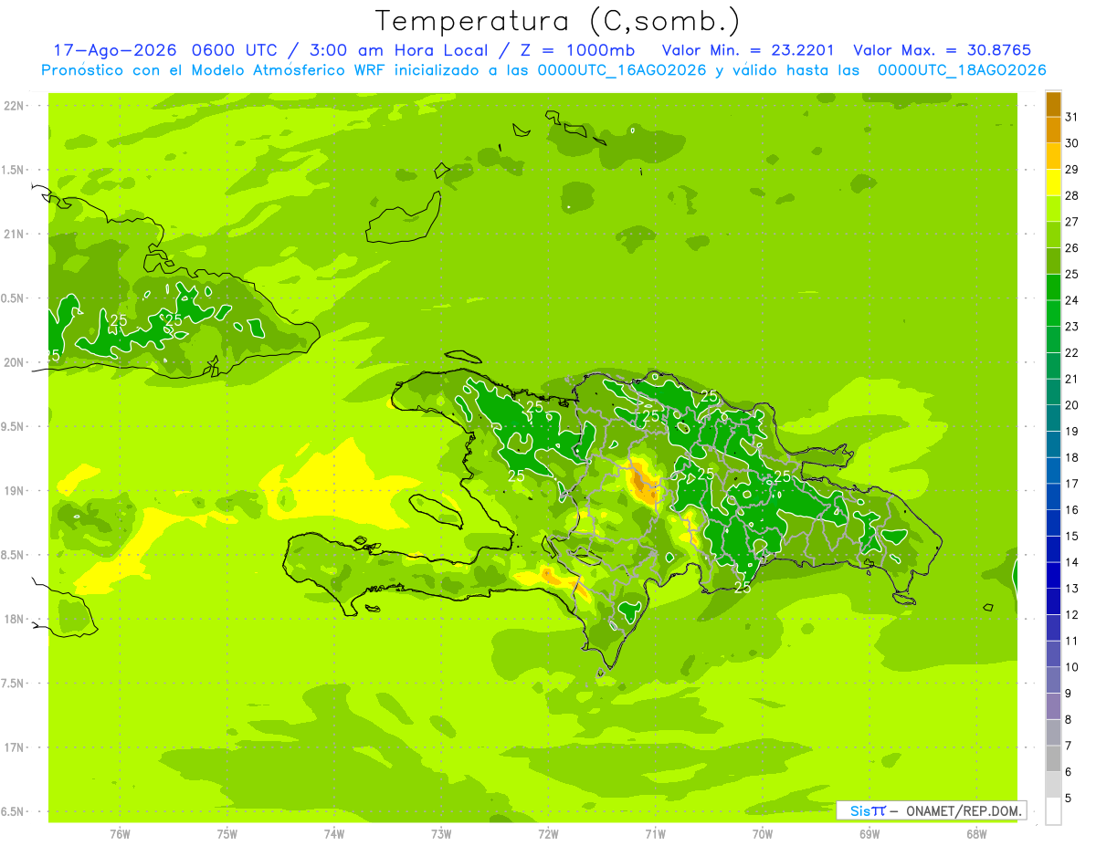Screen dimensions: 1096x846
Task: Click the '21N' latitude axis label
Action: point(15,235)
